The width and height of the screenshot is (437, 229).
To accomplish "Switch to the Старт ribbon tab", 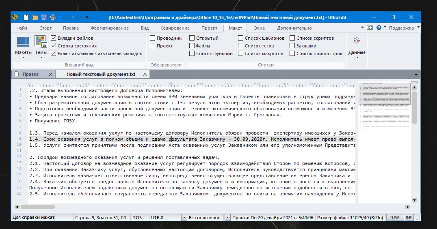I will [x=45, y=28].
